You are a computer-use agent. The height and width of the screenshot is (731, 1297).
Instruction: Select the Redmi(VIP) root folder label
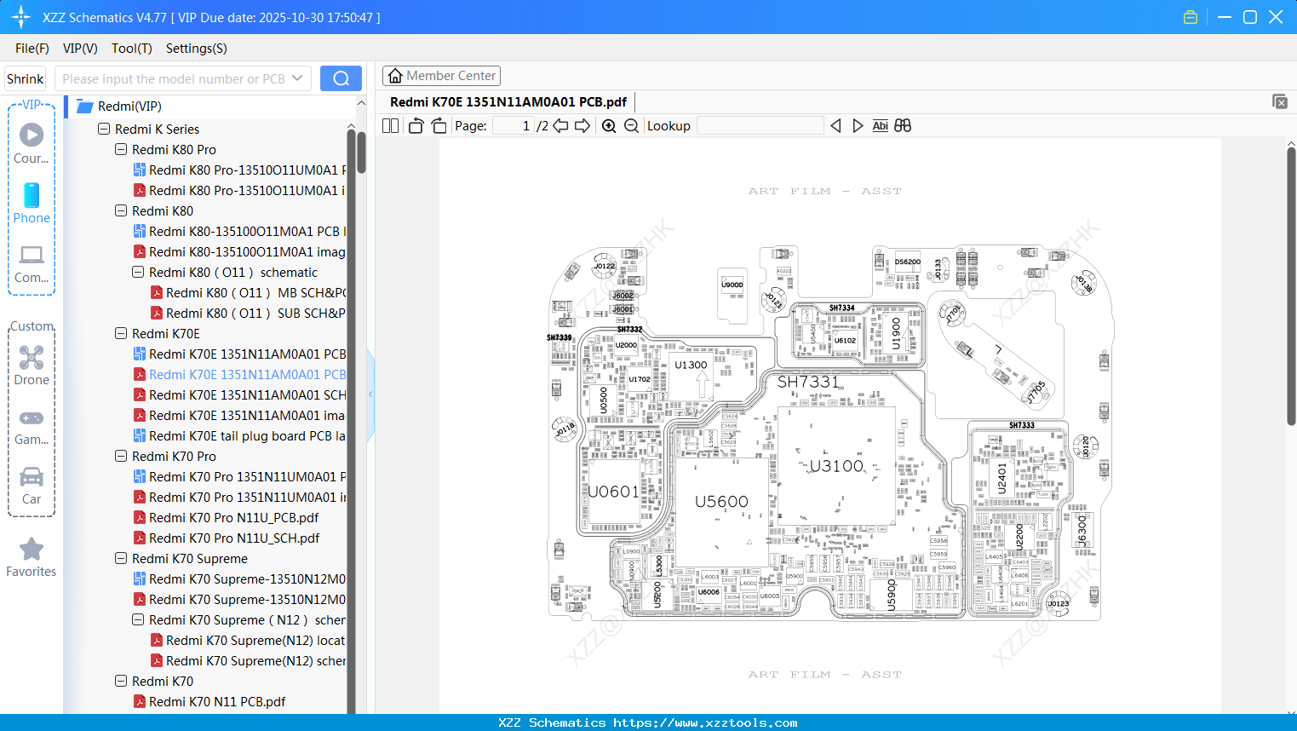[129, 106]
